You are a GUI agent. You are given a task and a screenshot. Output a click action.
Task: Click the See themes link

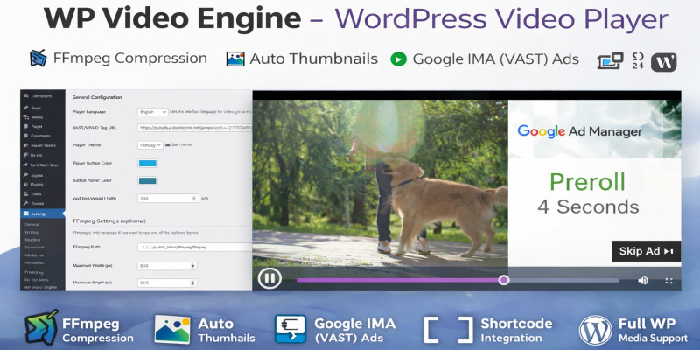pos(183,144)
